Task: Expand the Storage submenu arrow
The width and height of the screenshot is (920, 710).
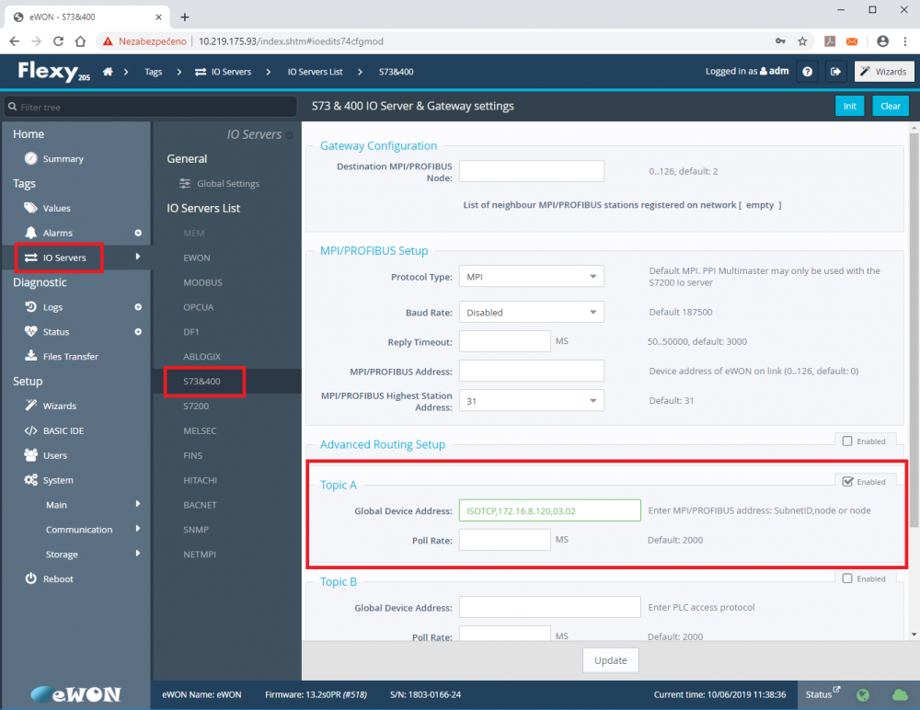Action: 138,554
